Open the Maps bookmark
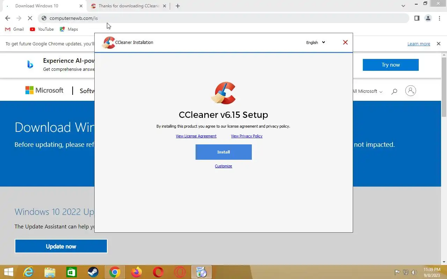This screenshot has height=279, width=447. (69, 29)
